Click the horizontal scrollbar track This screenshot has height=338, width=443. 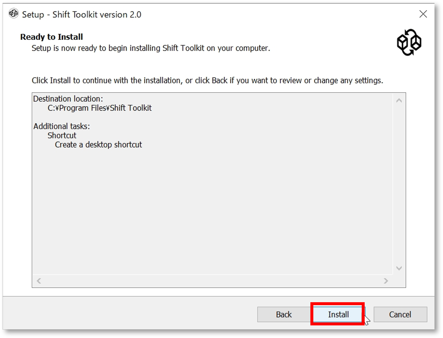point(212,281)
